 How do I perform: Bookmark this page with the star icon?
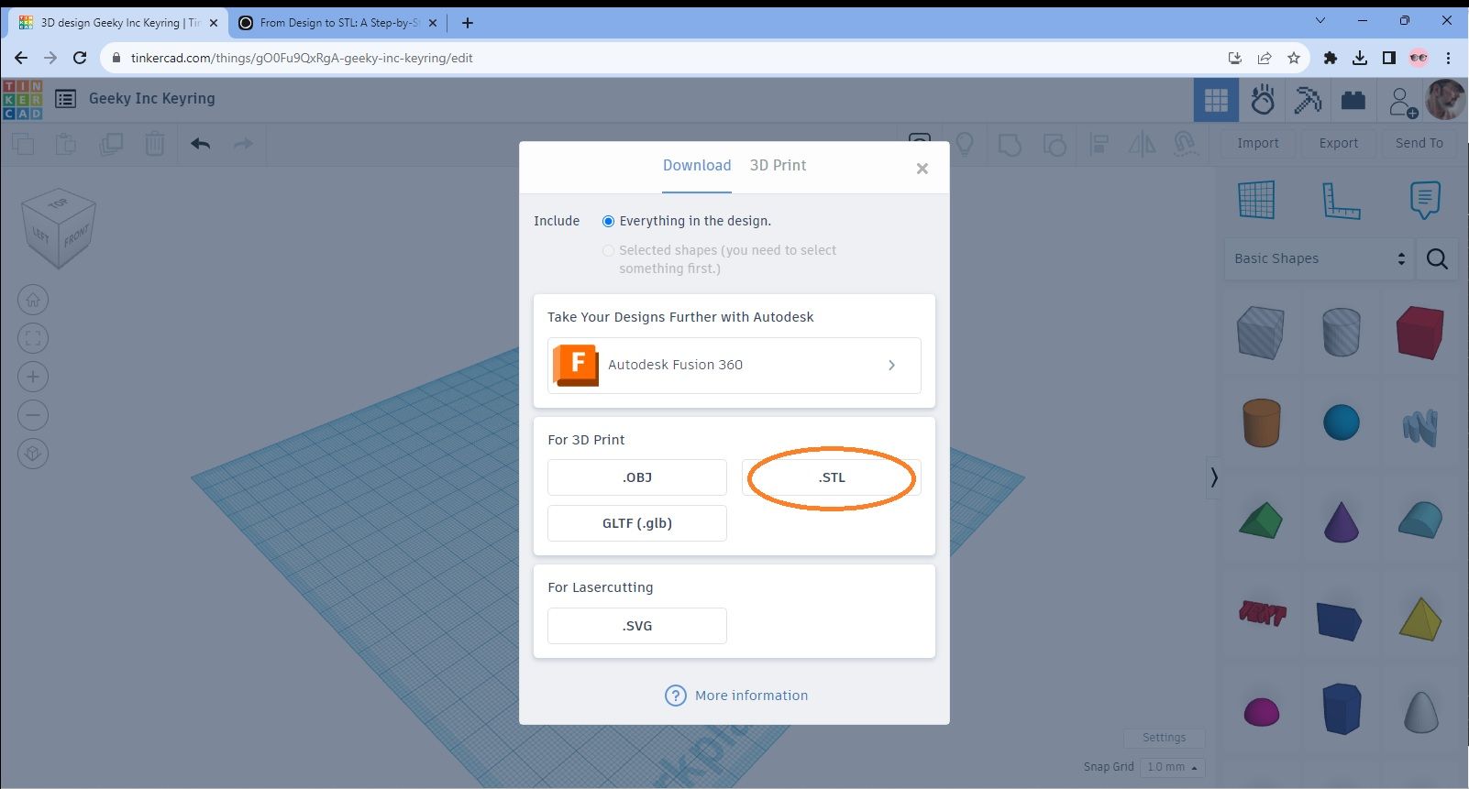pos(1294,58)
